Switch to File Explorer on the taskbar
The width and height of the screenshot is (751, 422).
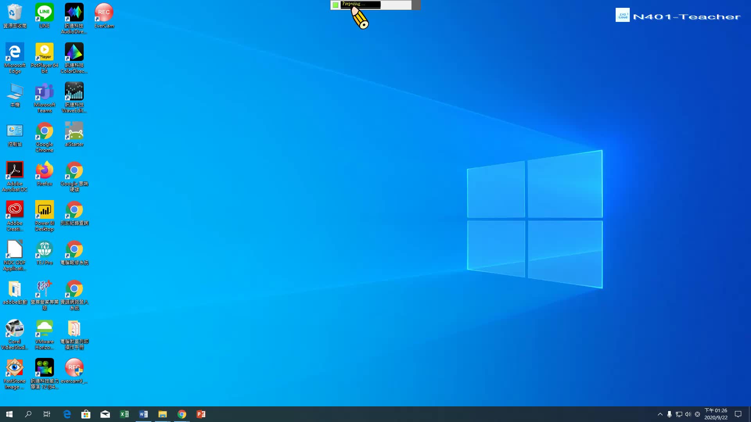[162, 414]
